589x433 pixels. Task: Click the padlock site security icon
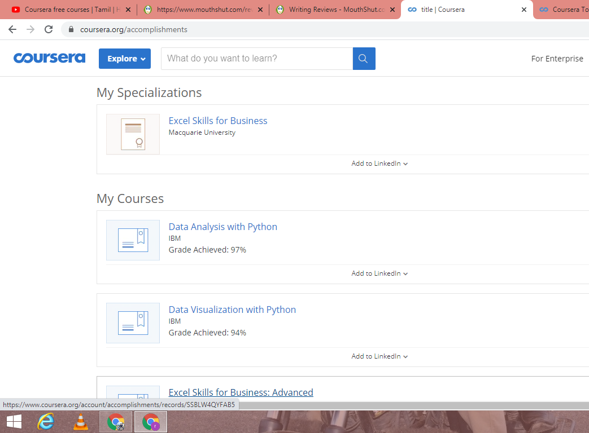tap(71, 29)
